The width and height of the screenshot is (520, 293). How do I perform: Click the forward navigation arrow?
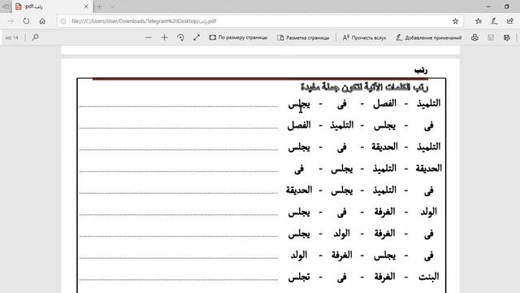click(x=11, y=21)
